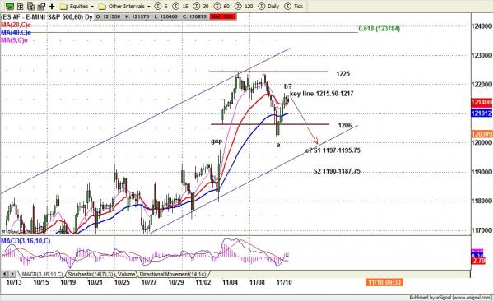Open the Volume study tab
This screenshot has height=301, width=494.
point(126,274)
